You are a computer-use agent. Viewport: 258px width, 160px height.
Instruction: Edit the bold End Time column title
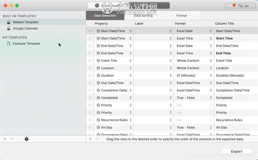click(223, 53)
